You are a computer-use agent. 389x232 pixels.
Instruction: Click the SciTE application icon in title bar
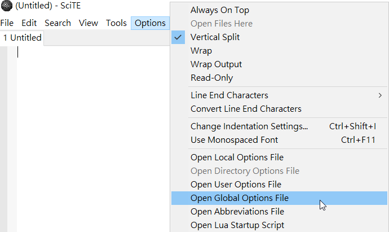pyautogui.click(x=6, y=6)
